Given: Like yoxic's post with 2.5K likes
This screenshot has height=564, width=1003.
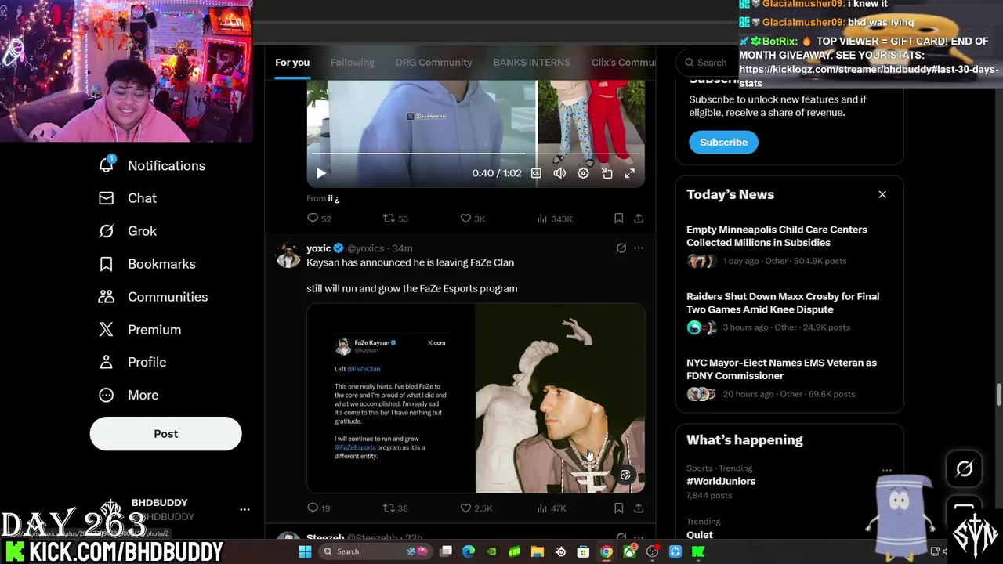Looking at the screenshot, I should click(476, 508).
